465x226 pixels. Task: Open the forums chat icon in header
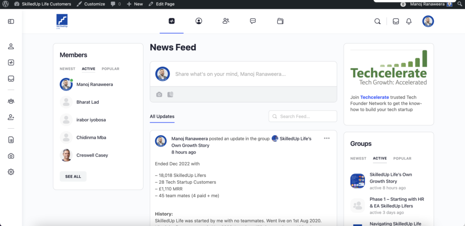click(253, 21)
